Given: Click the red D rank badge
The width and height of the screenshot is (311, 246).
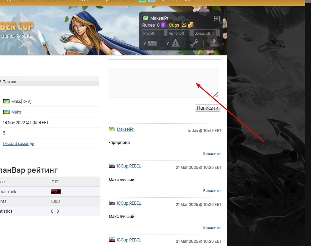Looking at the screenshot, I should [x=56, y=191].
